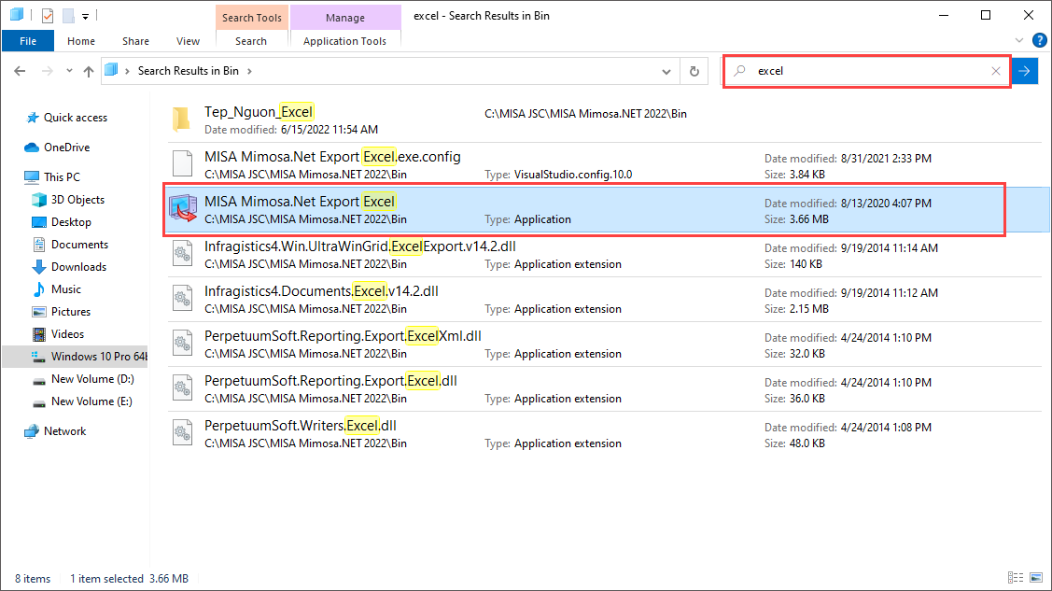Open the Customize Quick Access Toolbar dropdown
Image resolution: width=1052 pixels, height=591 pixels.
tap(85, 16)
